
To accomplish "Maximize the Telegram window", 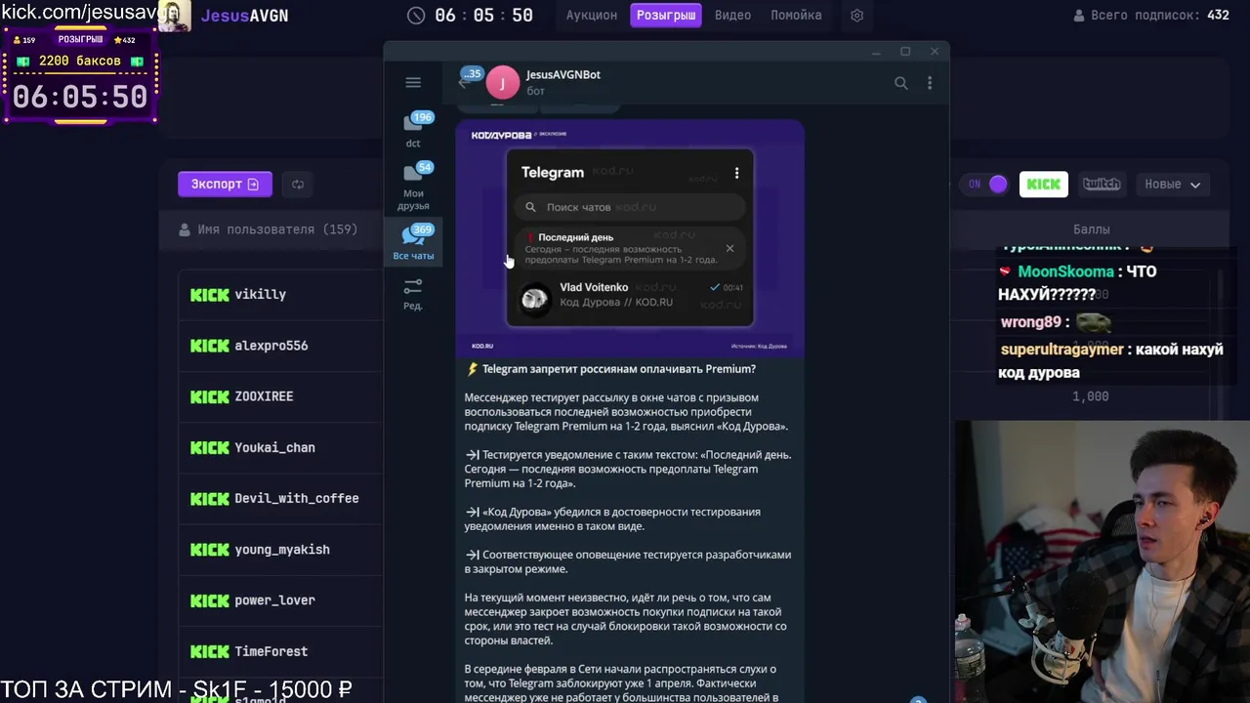I will 905,52.
